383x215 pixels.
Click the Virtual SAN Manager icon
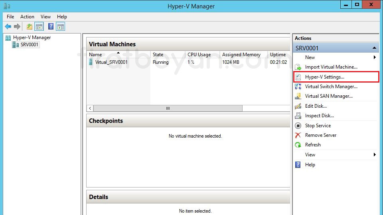point(298,96)
